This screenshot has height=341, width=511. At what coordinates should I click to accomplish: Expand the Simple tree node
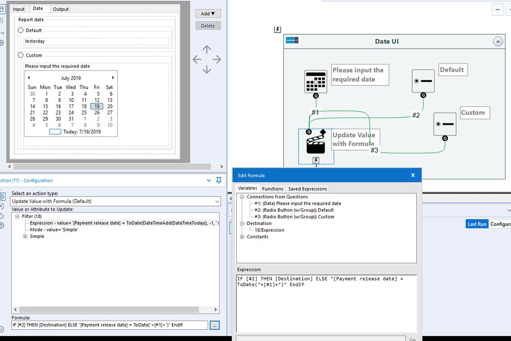coord(25,237)
